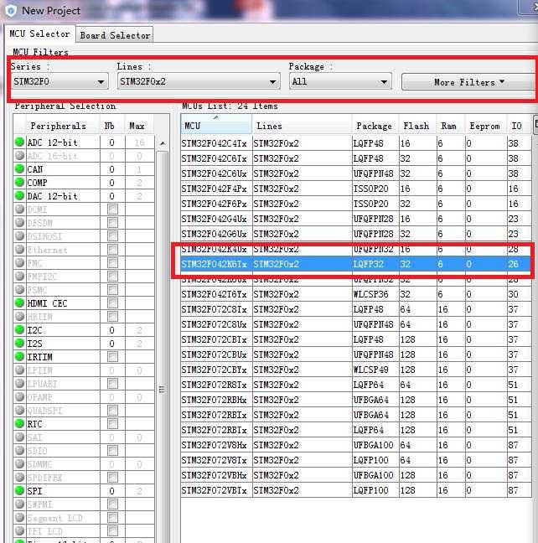Switch to the MCU Selector tab
The height and width of the screenshot is (543, 538).
[x=40, y=34]
